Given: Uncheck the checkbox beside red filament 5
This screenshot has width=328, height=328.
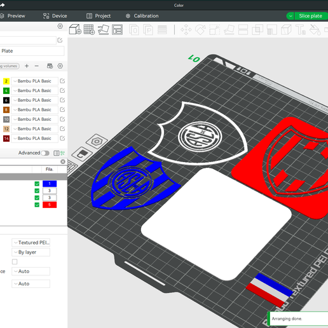Looking at the screenshot, I should [37, 205].
